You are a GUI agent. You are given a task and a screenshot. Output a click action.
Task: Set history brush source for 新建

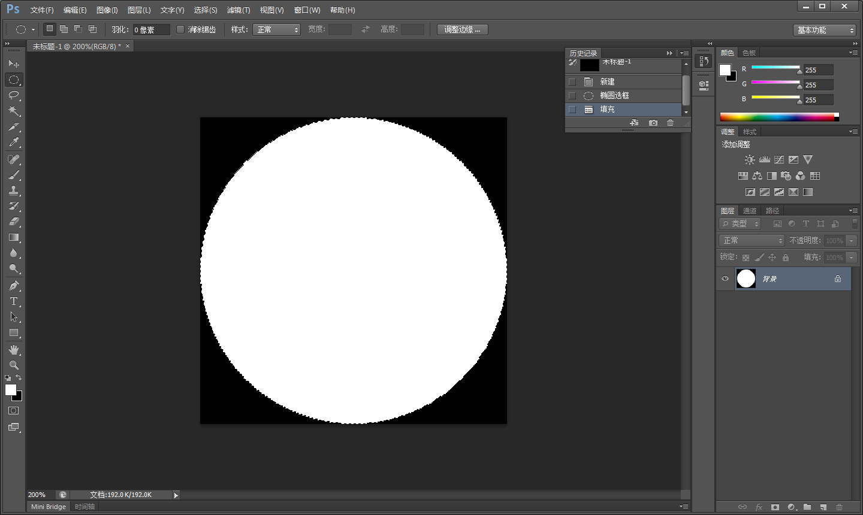coord(572,82)
